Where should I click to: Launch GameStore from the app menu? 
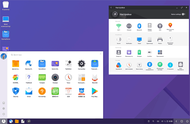click(x=42, y=65)
